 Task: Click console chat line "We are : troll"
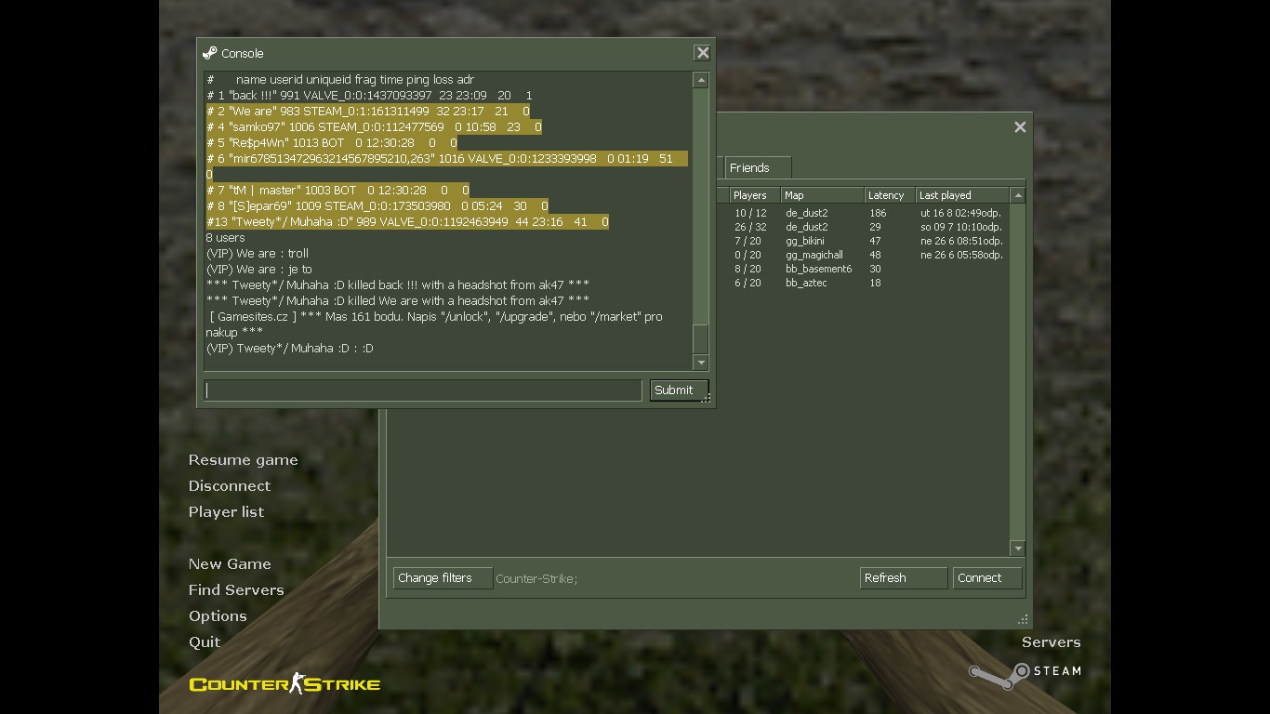pyautogui.click(x=258, y=254)
